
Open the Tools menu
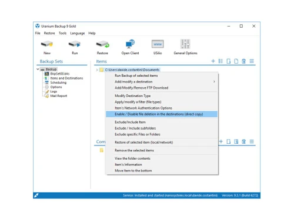pos(63,33)
